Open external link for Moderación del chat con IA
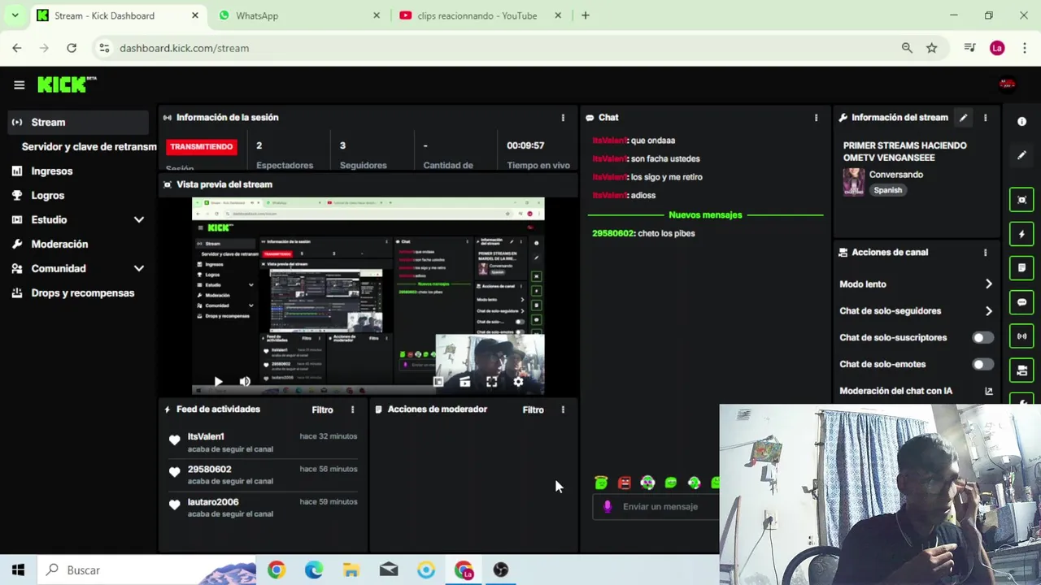1041x585 pixels. pos(988,391)
